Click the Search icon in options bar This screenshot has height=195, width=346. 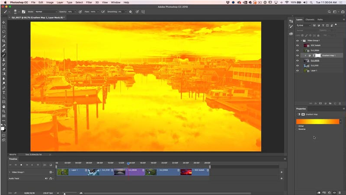[329, 12]
